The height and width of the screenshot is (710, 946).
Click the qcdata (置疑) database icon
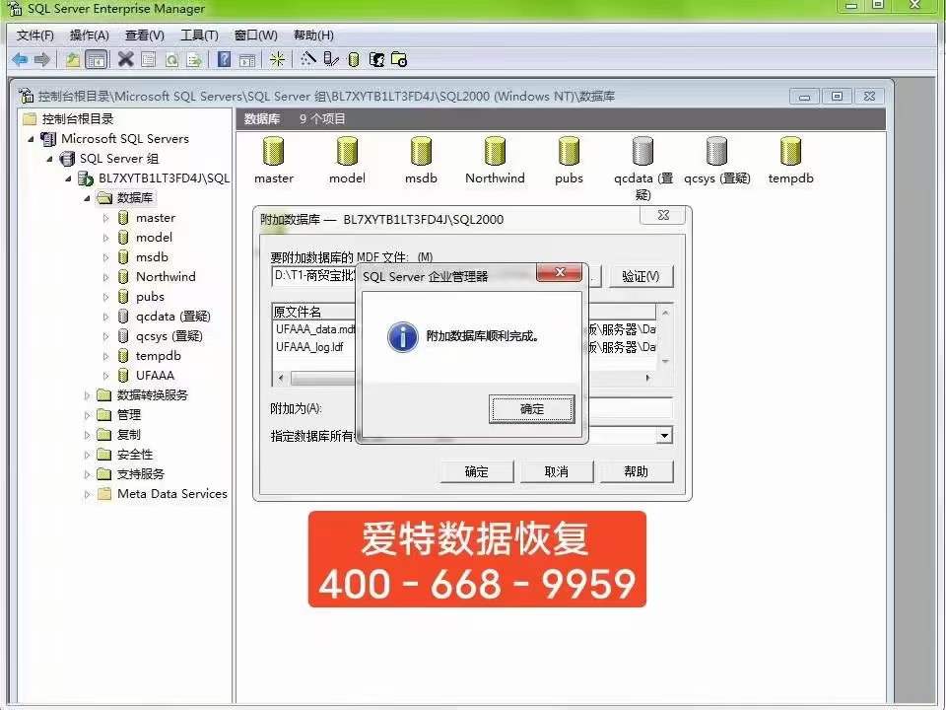[x=642, y=153]
